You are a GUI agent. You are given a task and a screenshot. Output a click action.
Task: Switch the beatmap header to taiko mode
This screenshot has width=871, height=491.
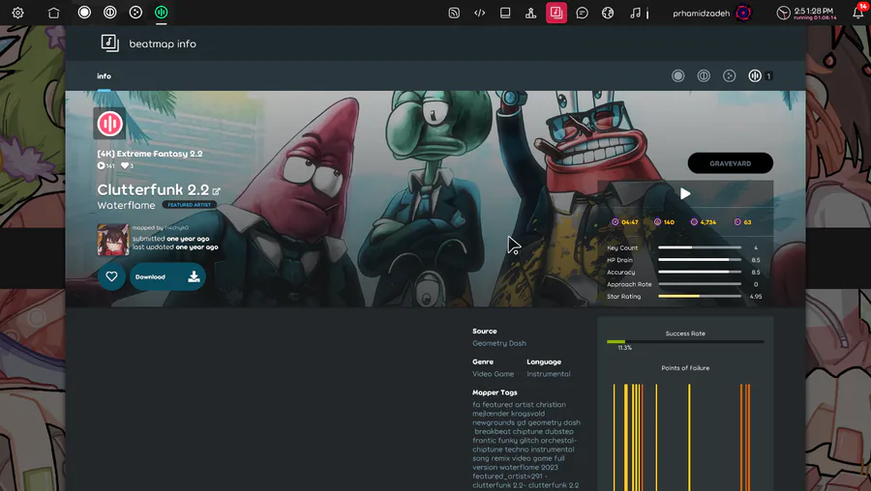[704, 76]
